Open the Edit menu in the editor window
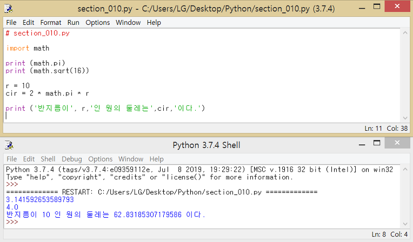 (x=29, y=23)
